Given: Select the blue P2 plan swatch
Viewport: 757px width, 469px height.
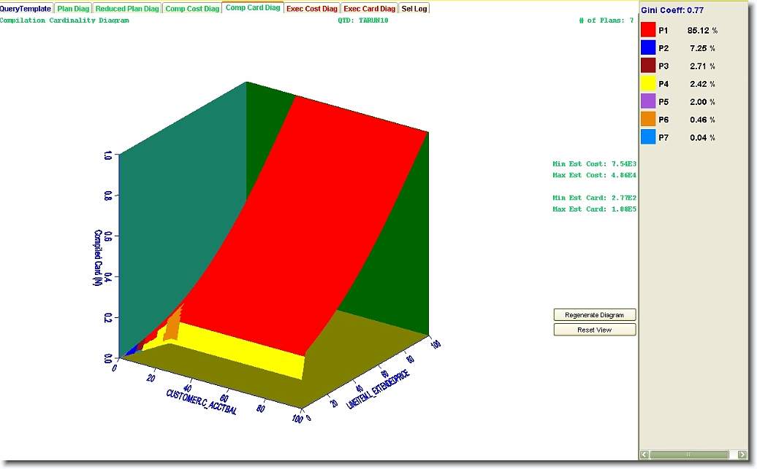Looking at the screenshot, I should (x=648, y=48).
